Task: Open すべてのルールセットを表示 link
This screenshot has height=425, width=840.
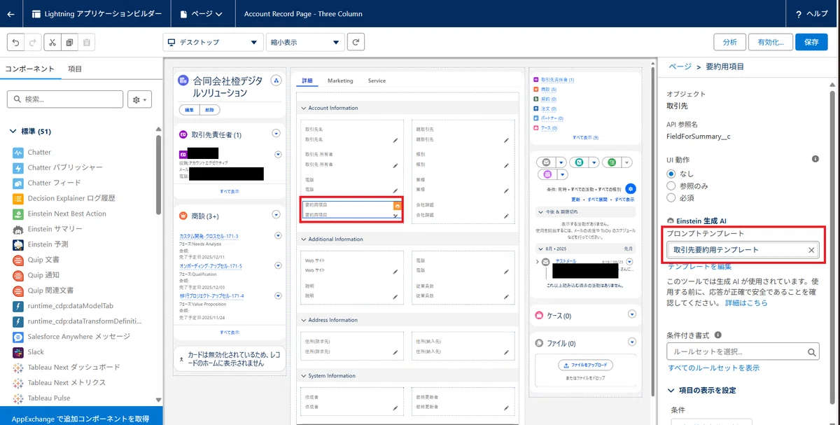Action: 713,368
